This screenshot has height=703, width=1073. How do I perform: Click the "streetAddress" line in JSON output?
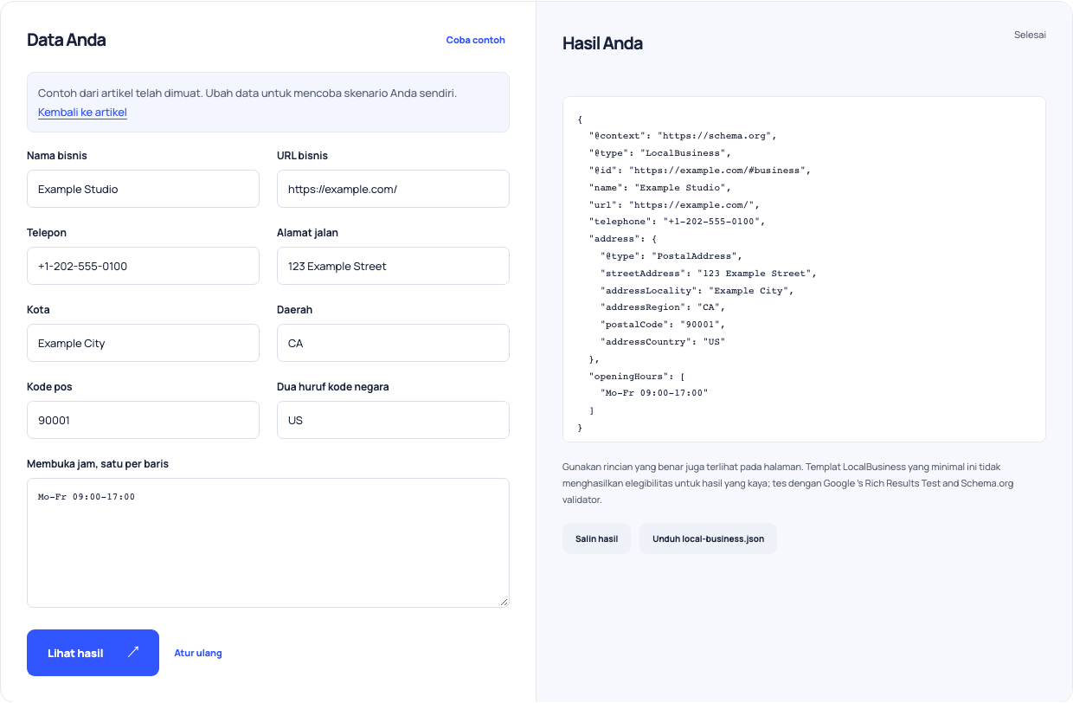coord(709,274)
